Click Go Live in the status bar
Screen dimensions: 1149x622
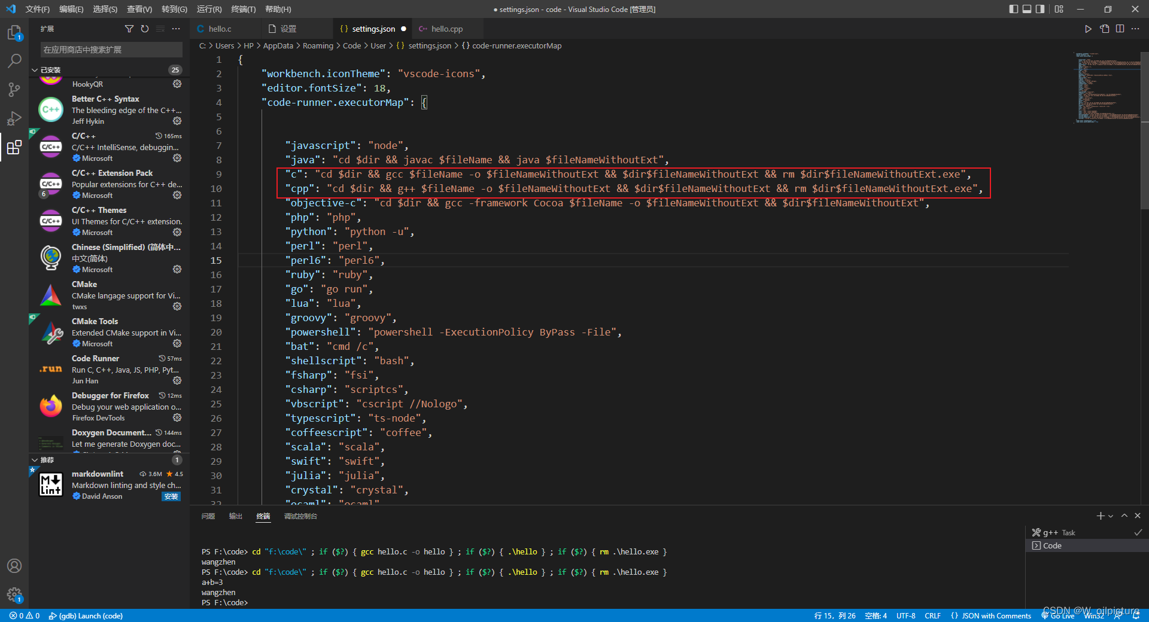[1058, 615]
